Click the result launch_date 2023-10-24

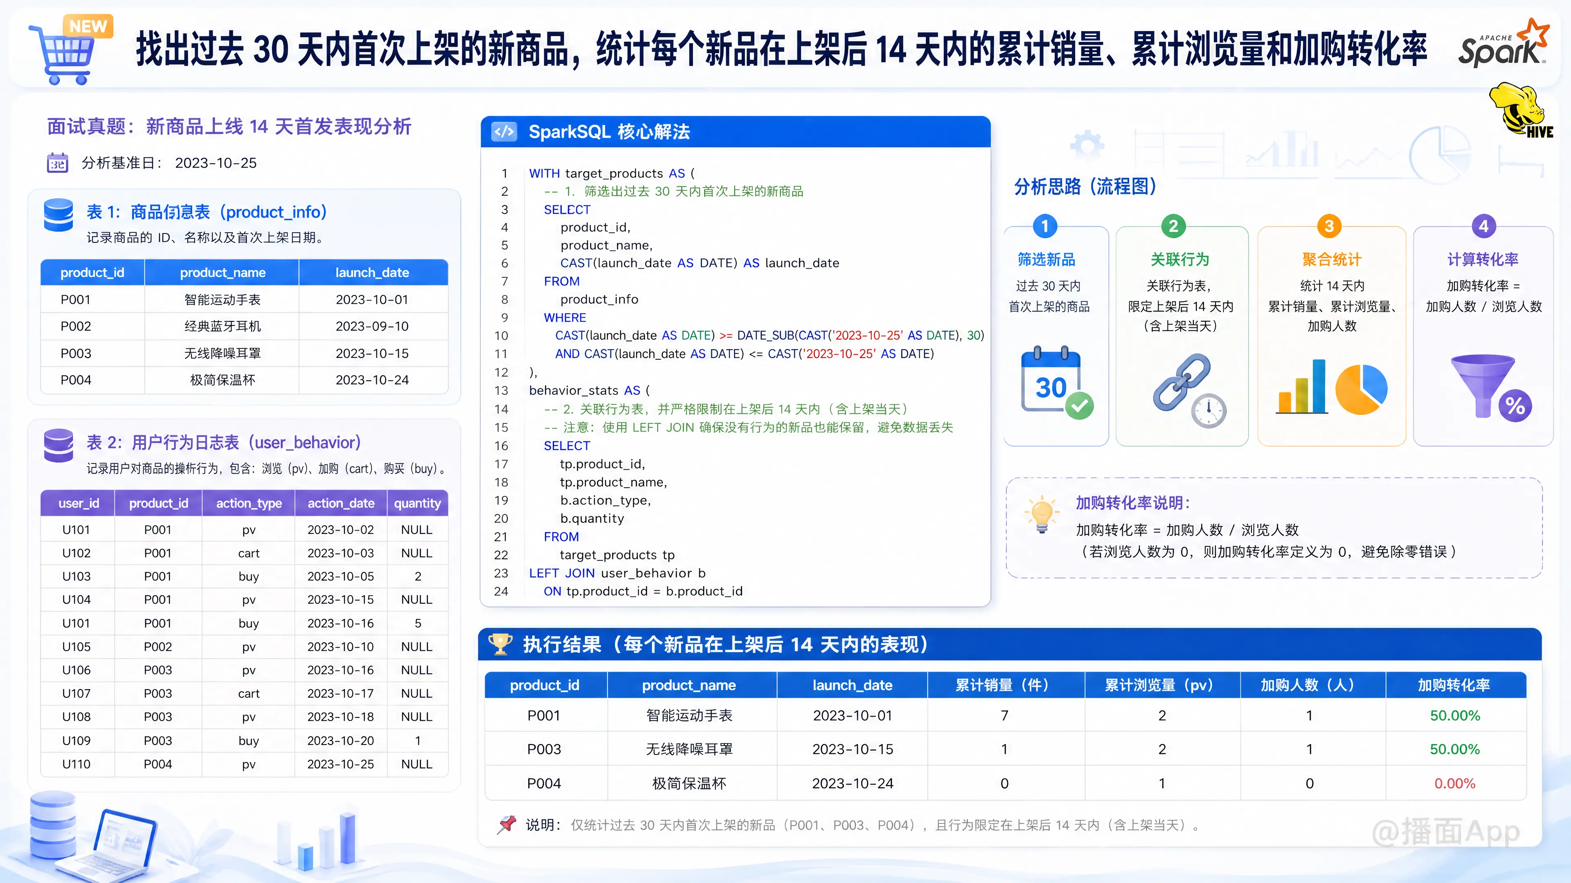click(853, 784)
